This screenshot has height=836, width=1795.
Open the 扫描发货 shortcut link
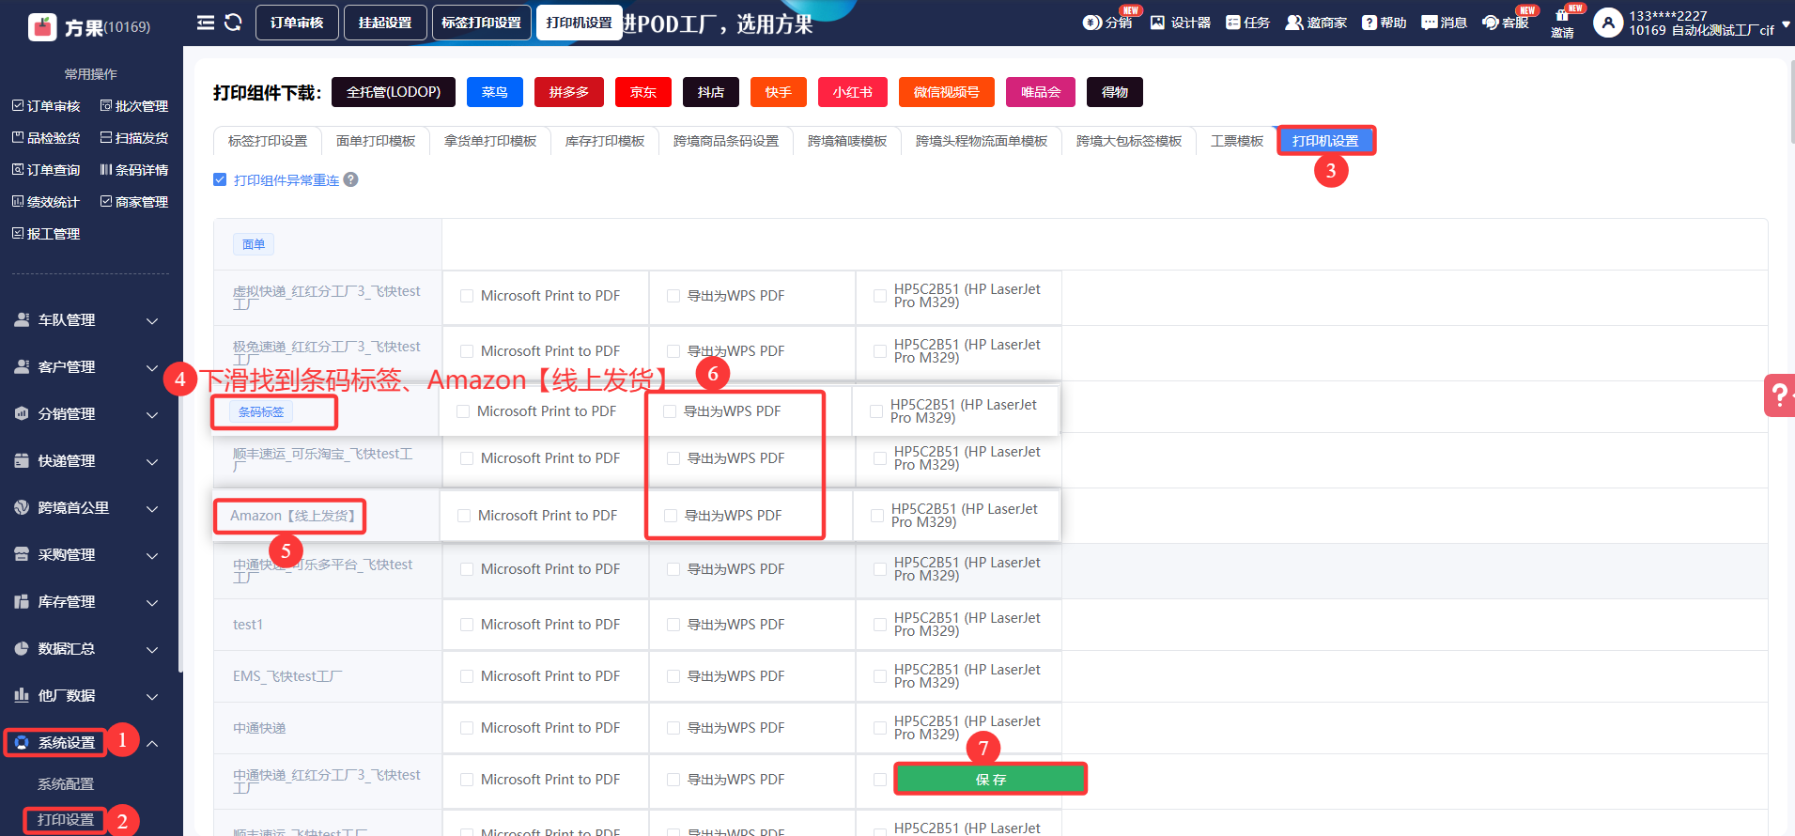pyautogui.click(x=134, y=138)
